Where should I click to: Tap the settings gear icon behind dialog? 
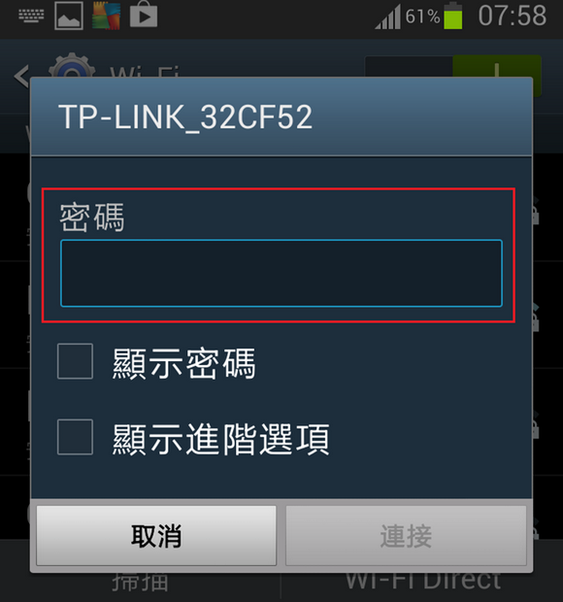point(72,65)
